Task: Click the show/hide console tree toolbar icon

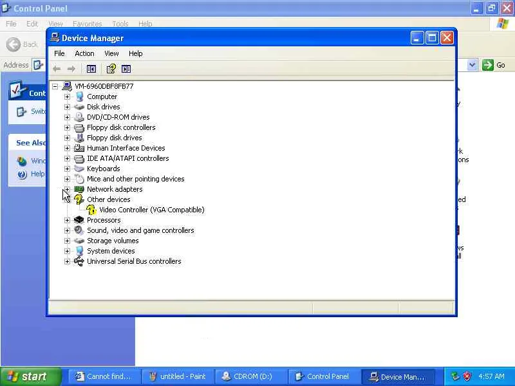Action: pyautogui.click(x=91, y=69)
